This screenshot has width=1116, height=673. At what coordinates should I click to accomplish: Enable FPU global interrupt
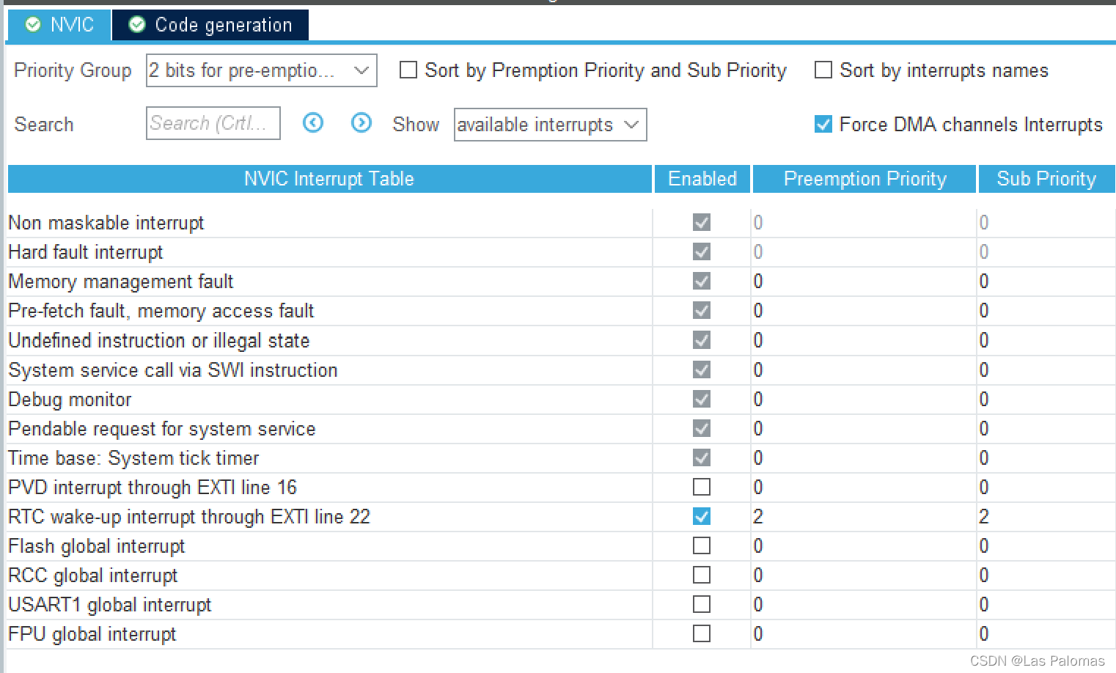pos(702,633)
